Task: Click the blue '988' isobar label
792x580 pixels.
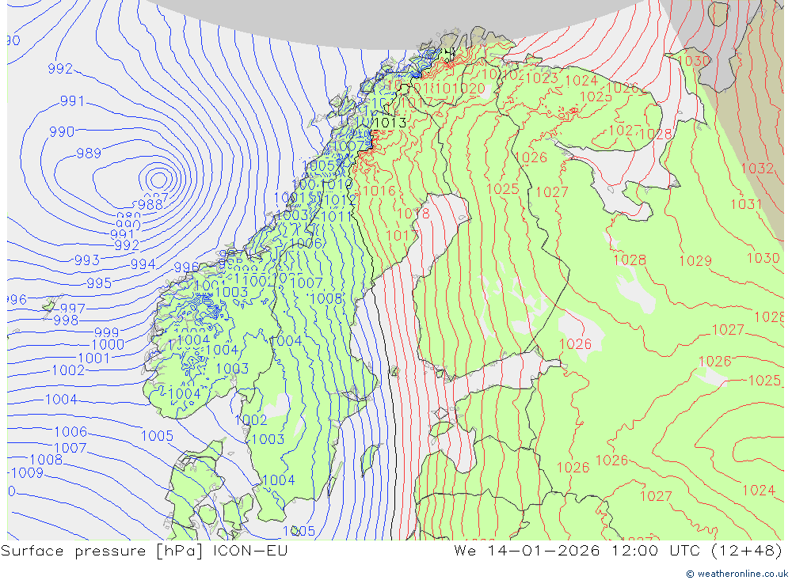Action: pos(150,204)
